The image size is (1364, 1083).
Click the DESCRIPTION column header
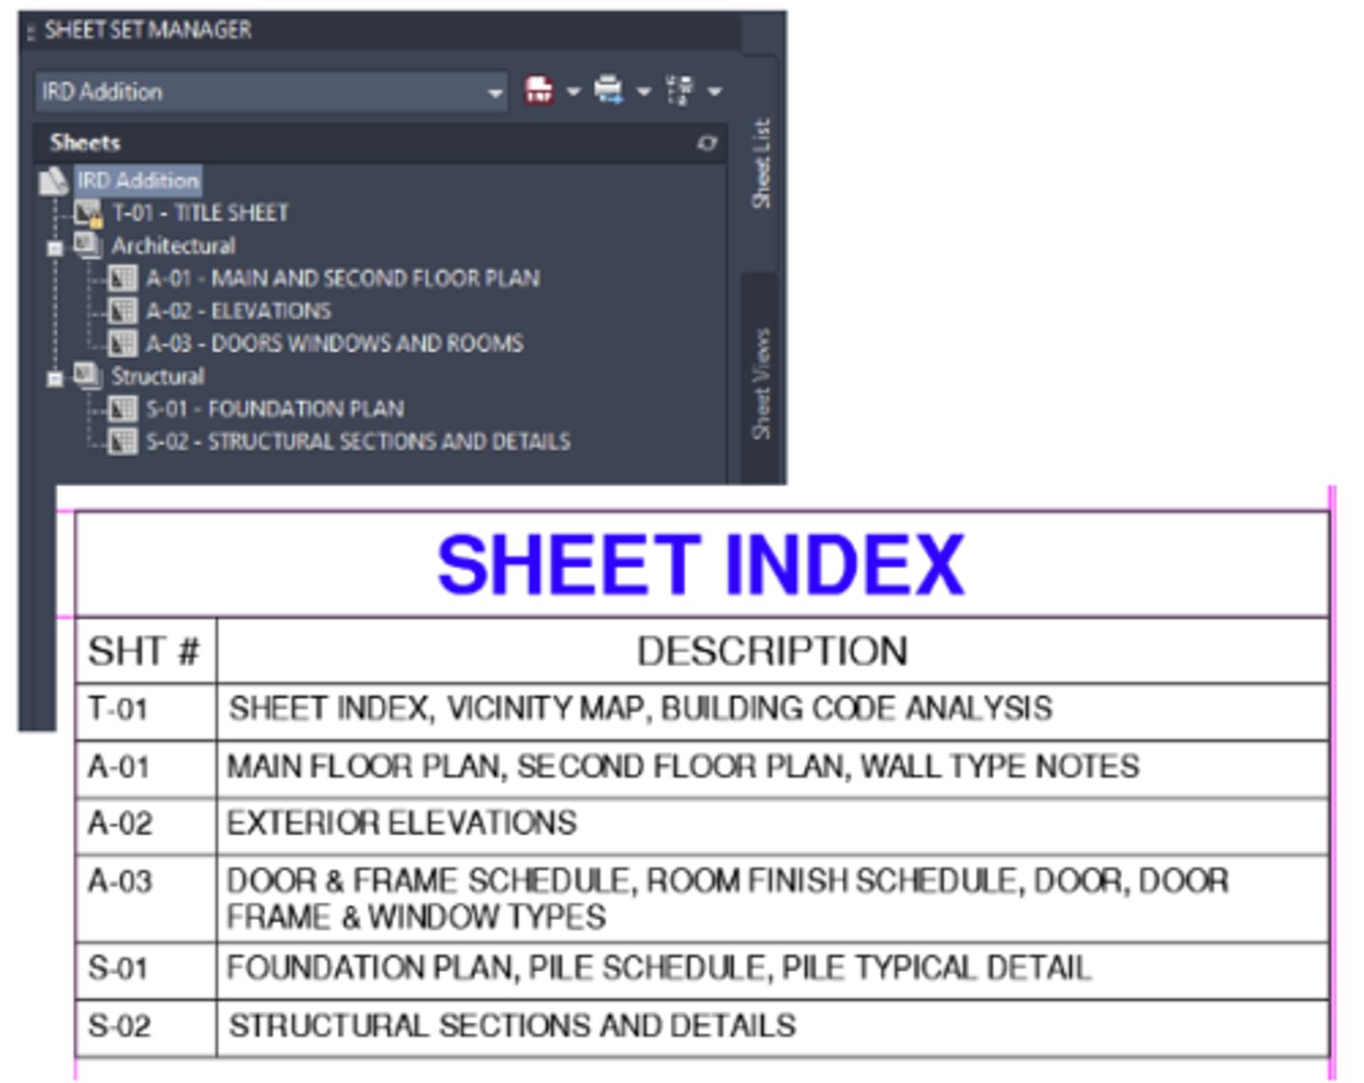[x=772, y=651]
